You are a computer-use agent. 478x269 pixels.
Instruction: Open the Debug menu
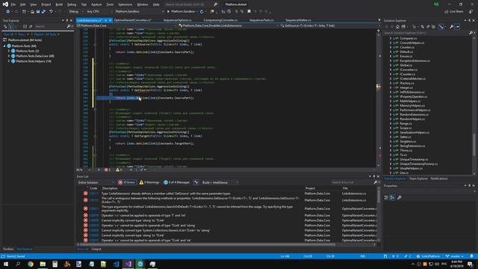coord(72,4)
